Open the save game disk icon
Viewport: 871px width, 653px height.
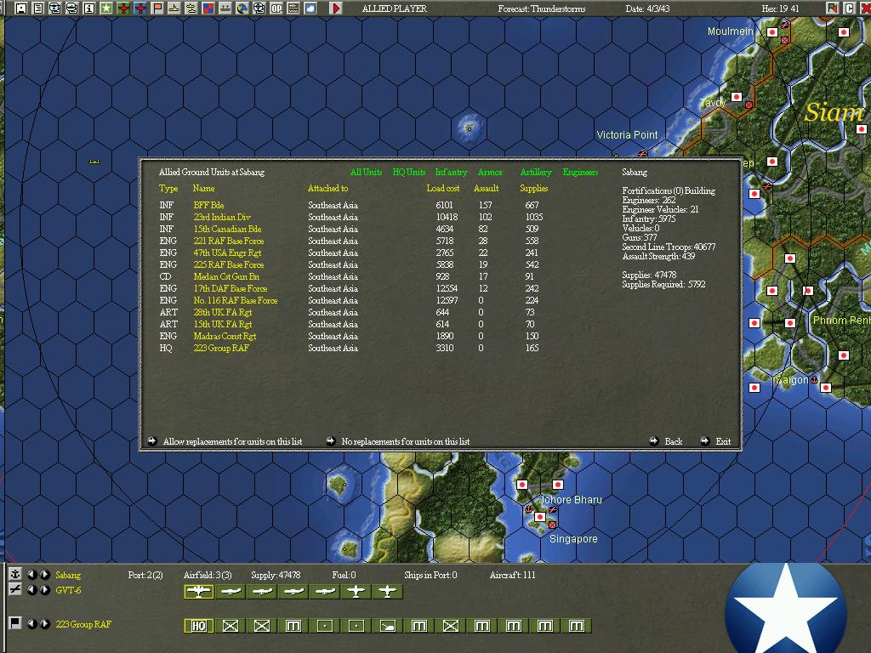coord(21,9)
